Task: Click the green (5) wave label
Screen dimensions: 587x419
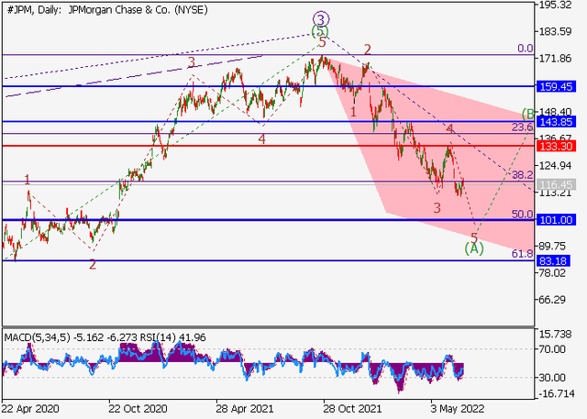Action: 320,31
